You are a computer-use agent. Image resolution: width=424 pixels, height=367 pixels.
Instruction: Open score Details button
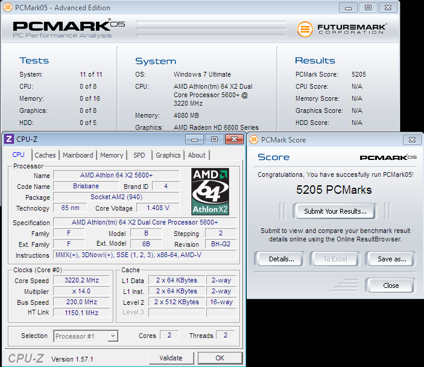pos(281,259)
